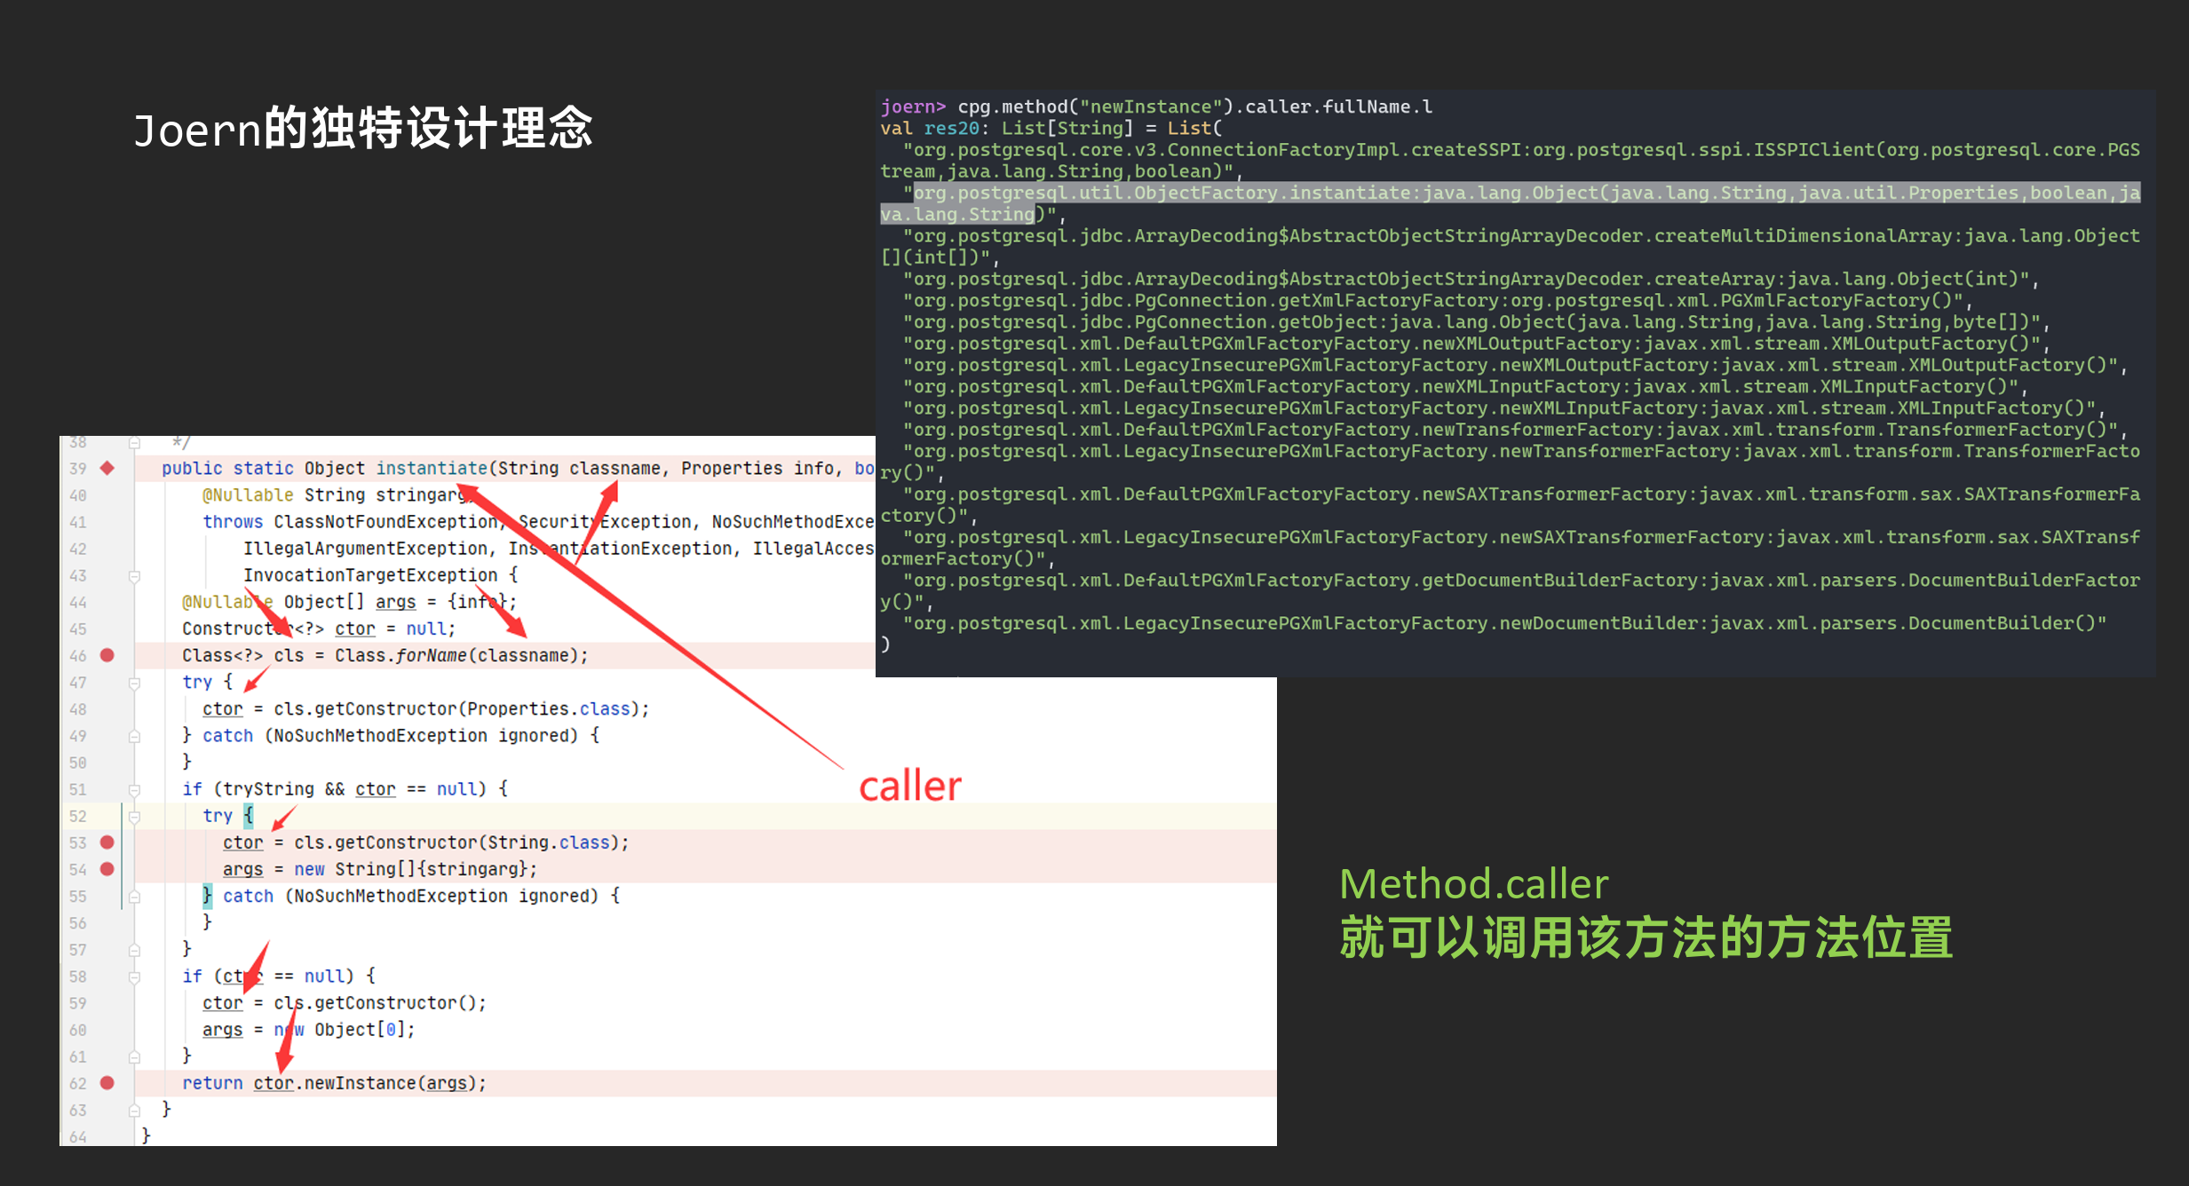This screenshot has width=2189, height=1186.
Task: Click 'LegacyInsecurePGXmlFactoryFactory.newXMLOutputFactory' result entry
Action: tap(1515, 365)
